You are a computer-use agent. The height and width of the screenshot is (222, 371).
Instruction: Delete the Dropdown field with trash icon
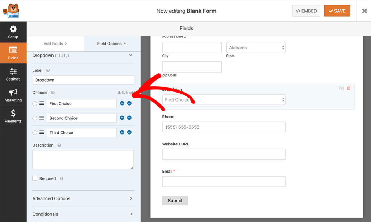point(349,88)
